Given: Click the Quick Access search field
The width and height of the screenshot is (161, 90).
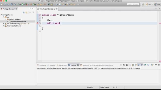Looking at the screenshot, I should pos(133,4).
